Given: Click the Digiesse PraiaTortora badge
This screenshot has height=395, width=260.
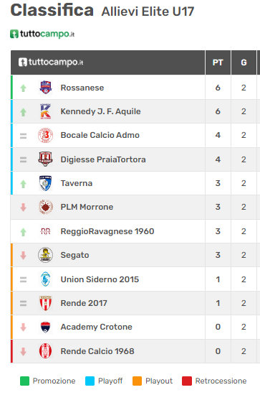Looking at the screenshot, I should [45, 159].
